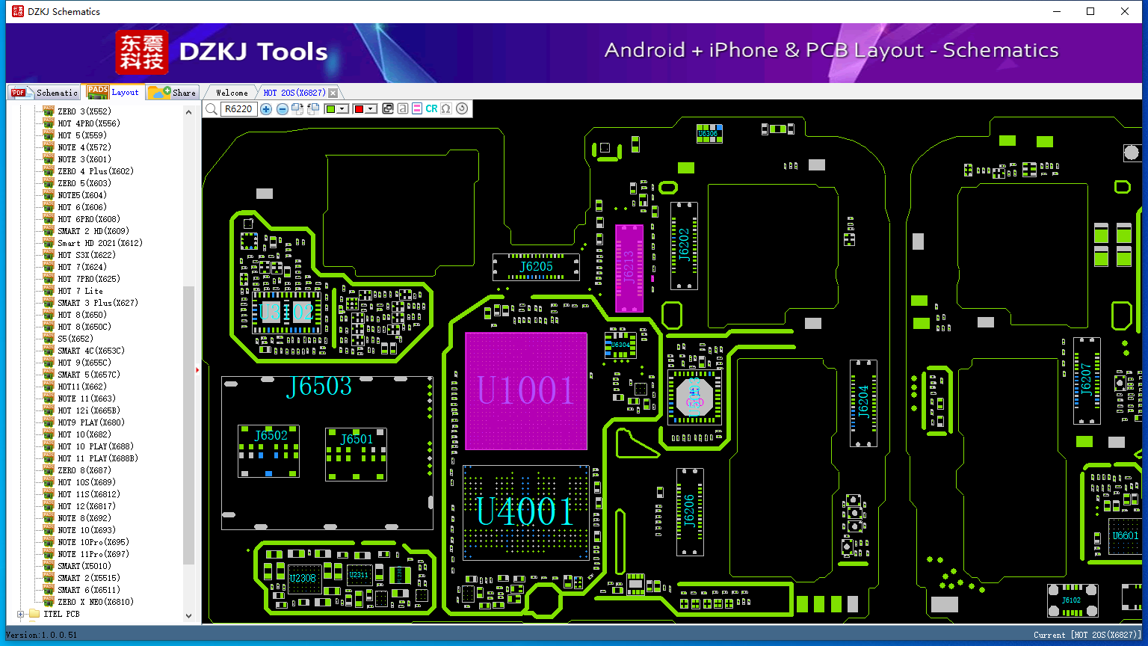Screen dimensions: 1148x646
Task: Open S5(X652) layout file
Action: pos(75,339)
